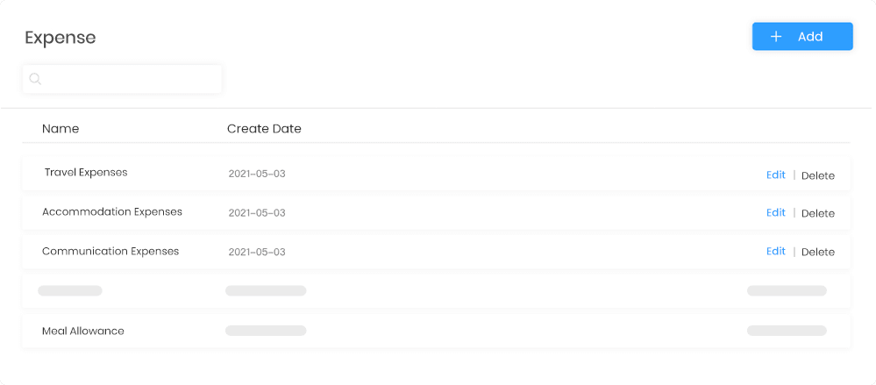876x385 pixels.
Task: Select the Communication Expenses row name
Action: (x=110, y=252)
